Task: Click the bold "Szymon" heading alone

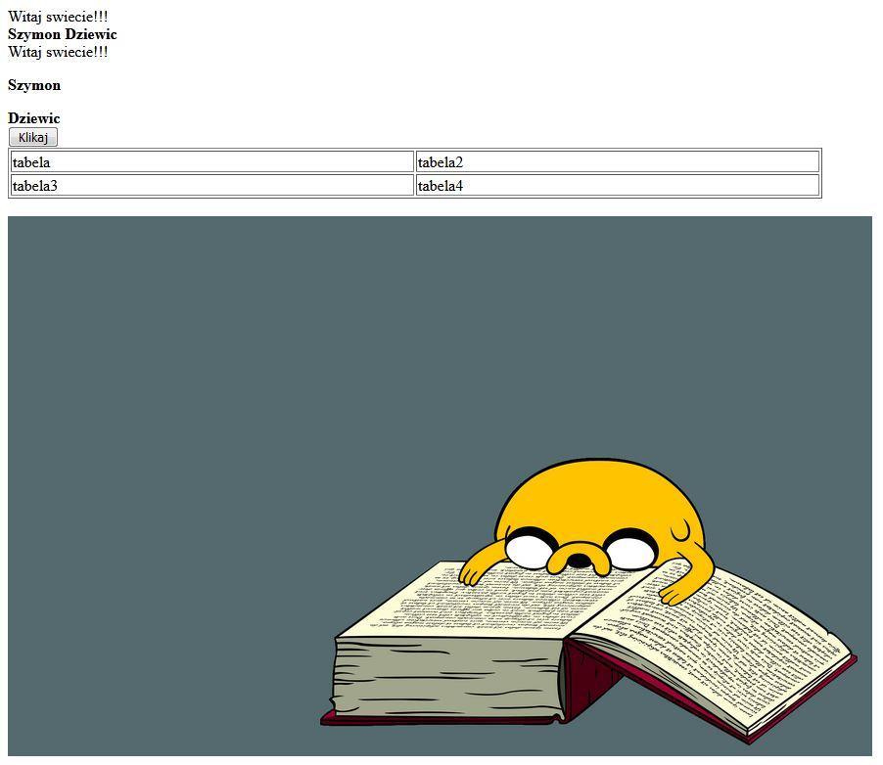Action: click(34, 85)
